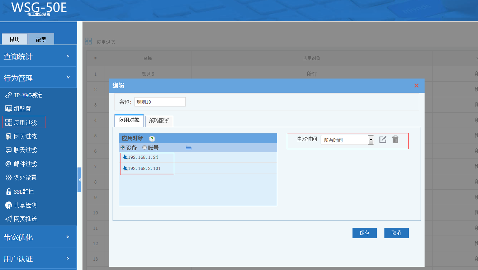Click the trash delete icon next to 生效时间
The image size is (478, 270).
click(395, 140)
